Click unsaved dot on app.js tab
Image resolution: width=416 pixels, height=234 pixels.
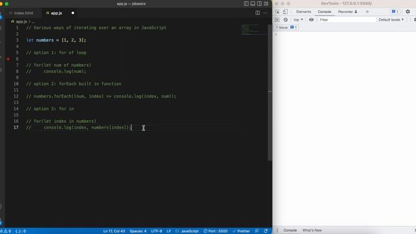(73, 13)
